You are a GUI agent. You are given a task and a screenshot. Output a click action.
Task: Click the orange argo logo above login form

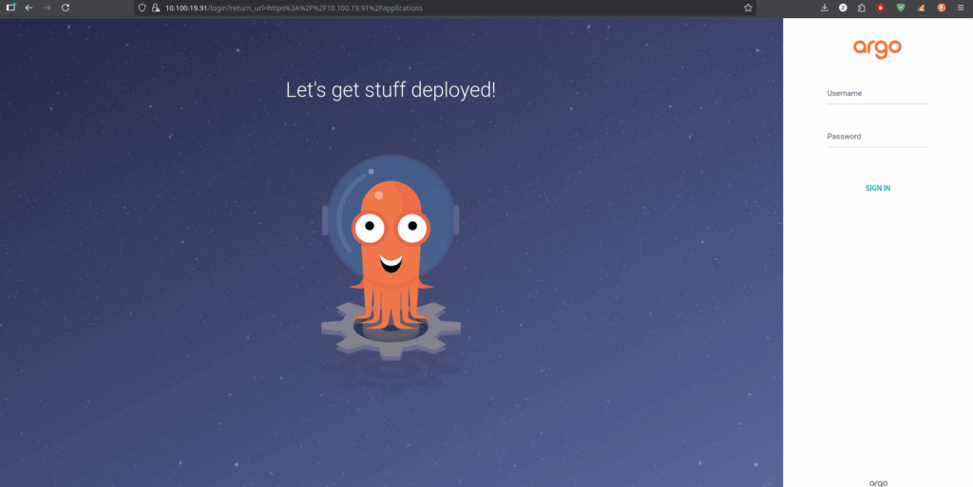tap(877, 48)
